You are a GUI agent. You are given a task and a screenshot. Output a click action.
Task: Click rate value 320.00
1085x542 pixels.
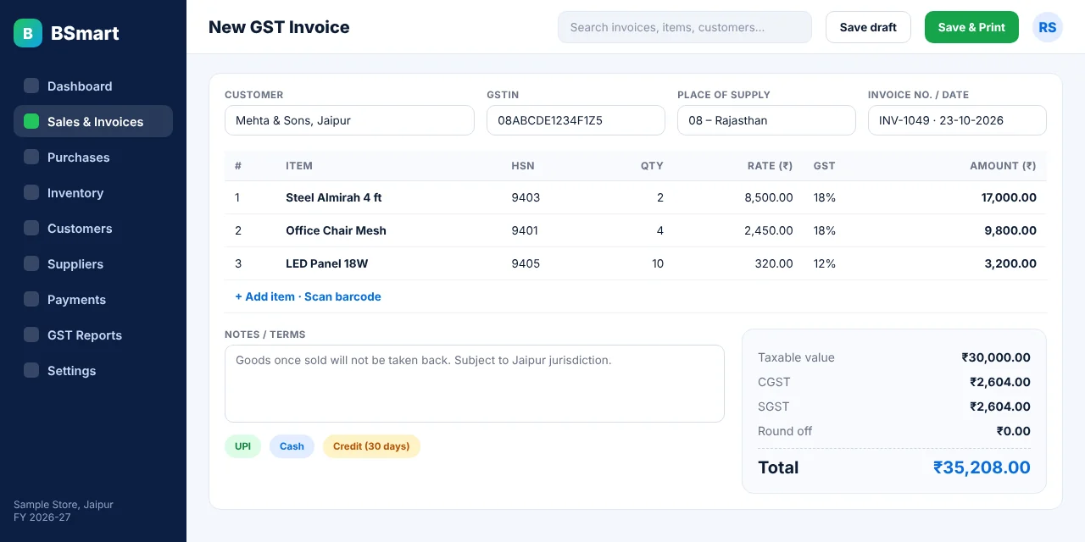(x=774, y=263)
